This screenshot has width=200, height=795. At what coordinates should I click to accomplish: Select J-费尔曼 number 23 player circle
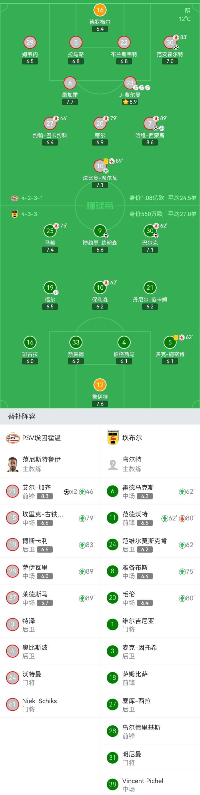pos(130,83)
